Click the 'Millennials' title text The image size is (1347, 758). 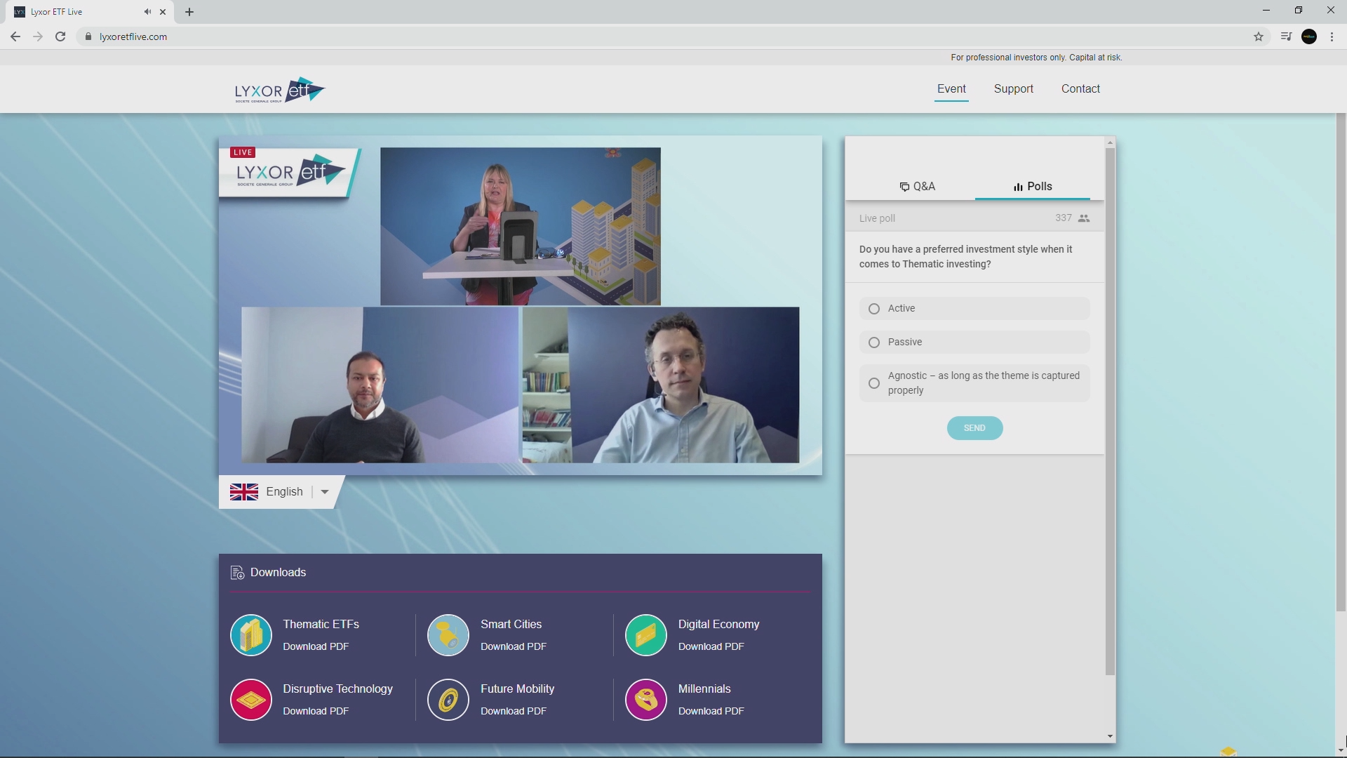point(704,689)
